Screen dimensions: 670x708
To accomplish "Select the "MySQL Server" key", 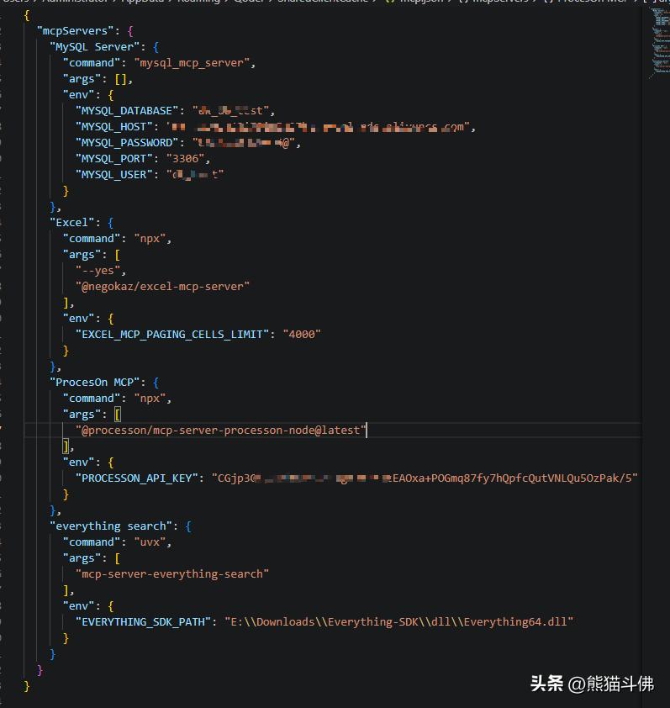I will [95, 46].
